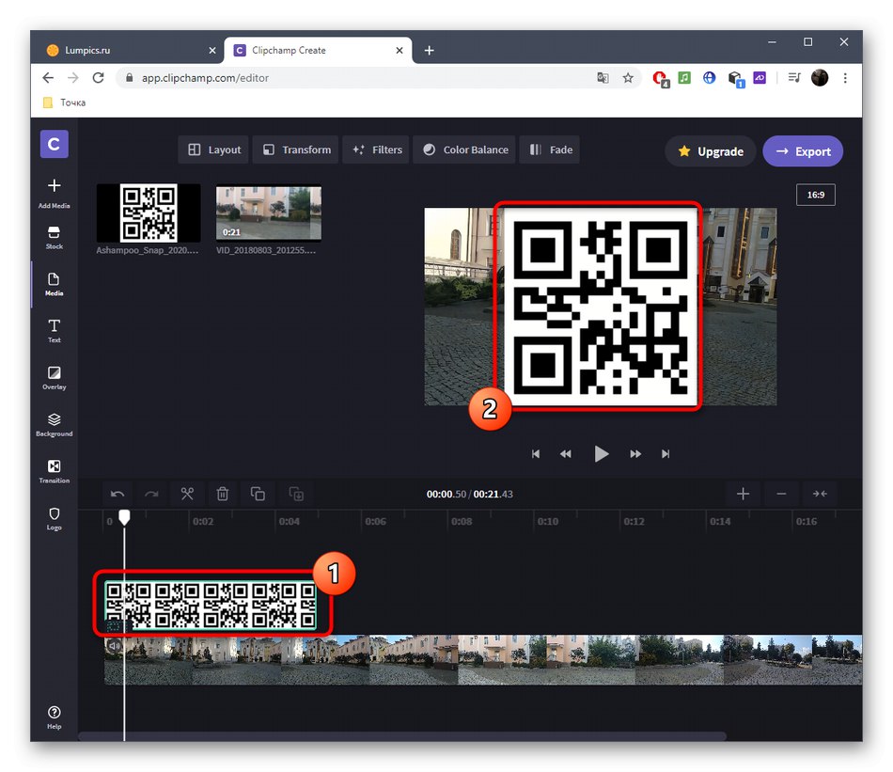
Task: Open the translate page icon
Action: (x=603, y=78)
